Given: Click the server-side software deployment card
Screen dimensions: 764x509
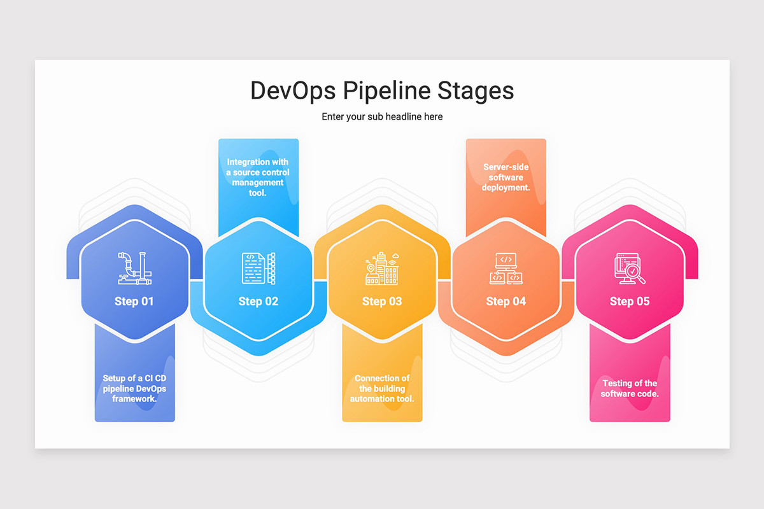Looking at the screenshot, I should [506, 175].
